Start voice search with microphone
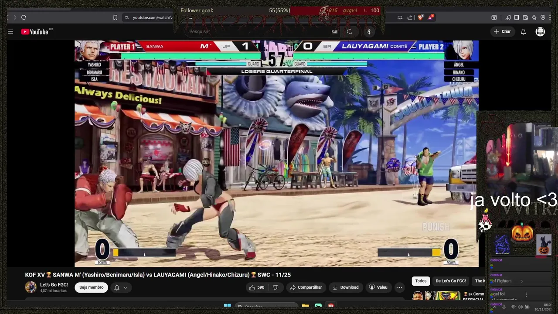 pos(369,31)
